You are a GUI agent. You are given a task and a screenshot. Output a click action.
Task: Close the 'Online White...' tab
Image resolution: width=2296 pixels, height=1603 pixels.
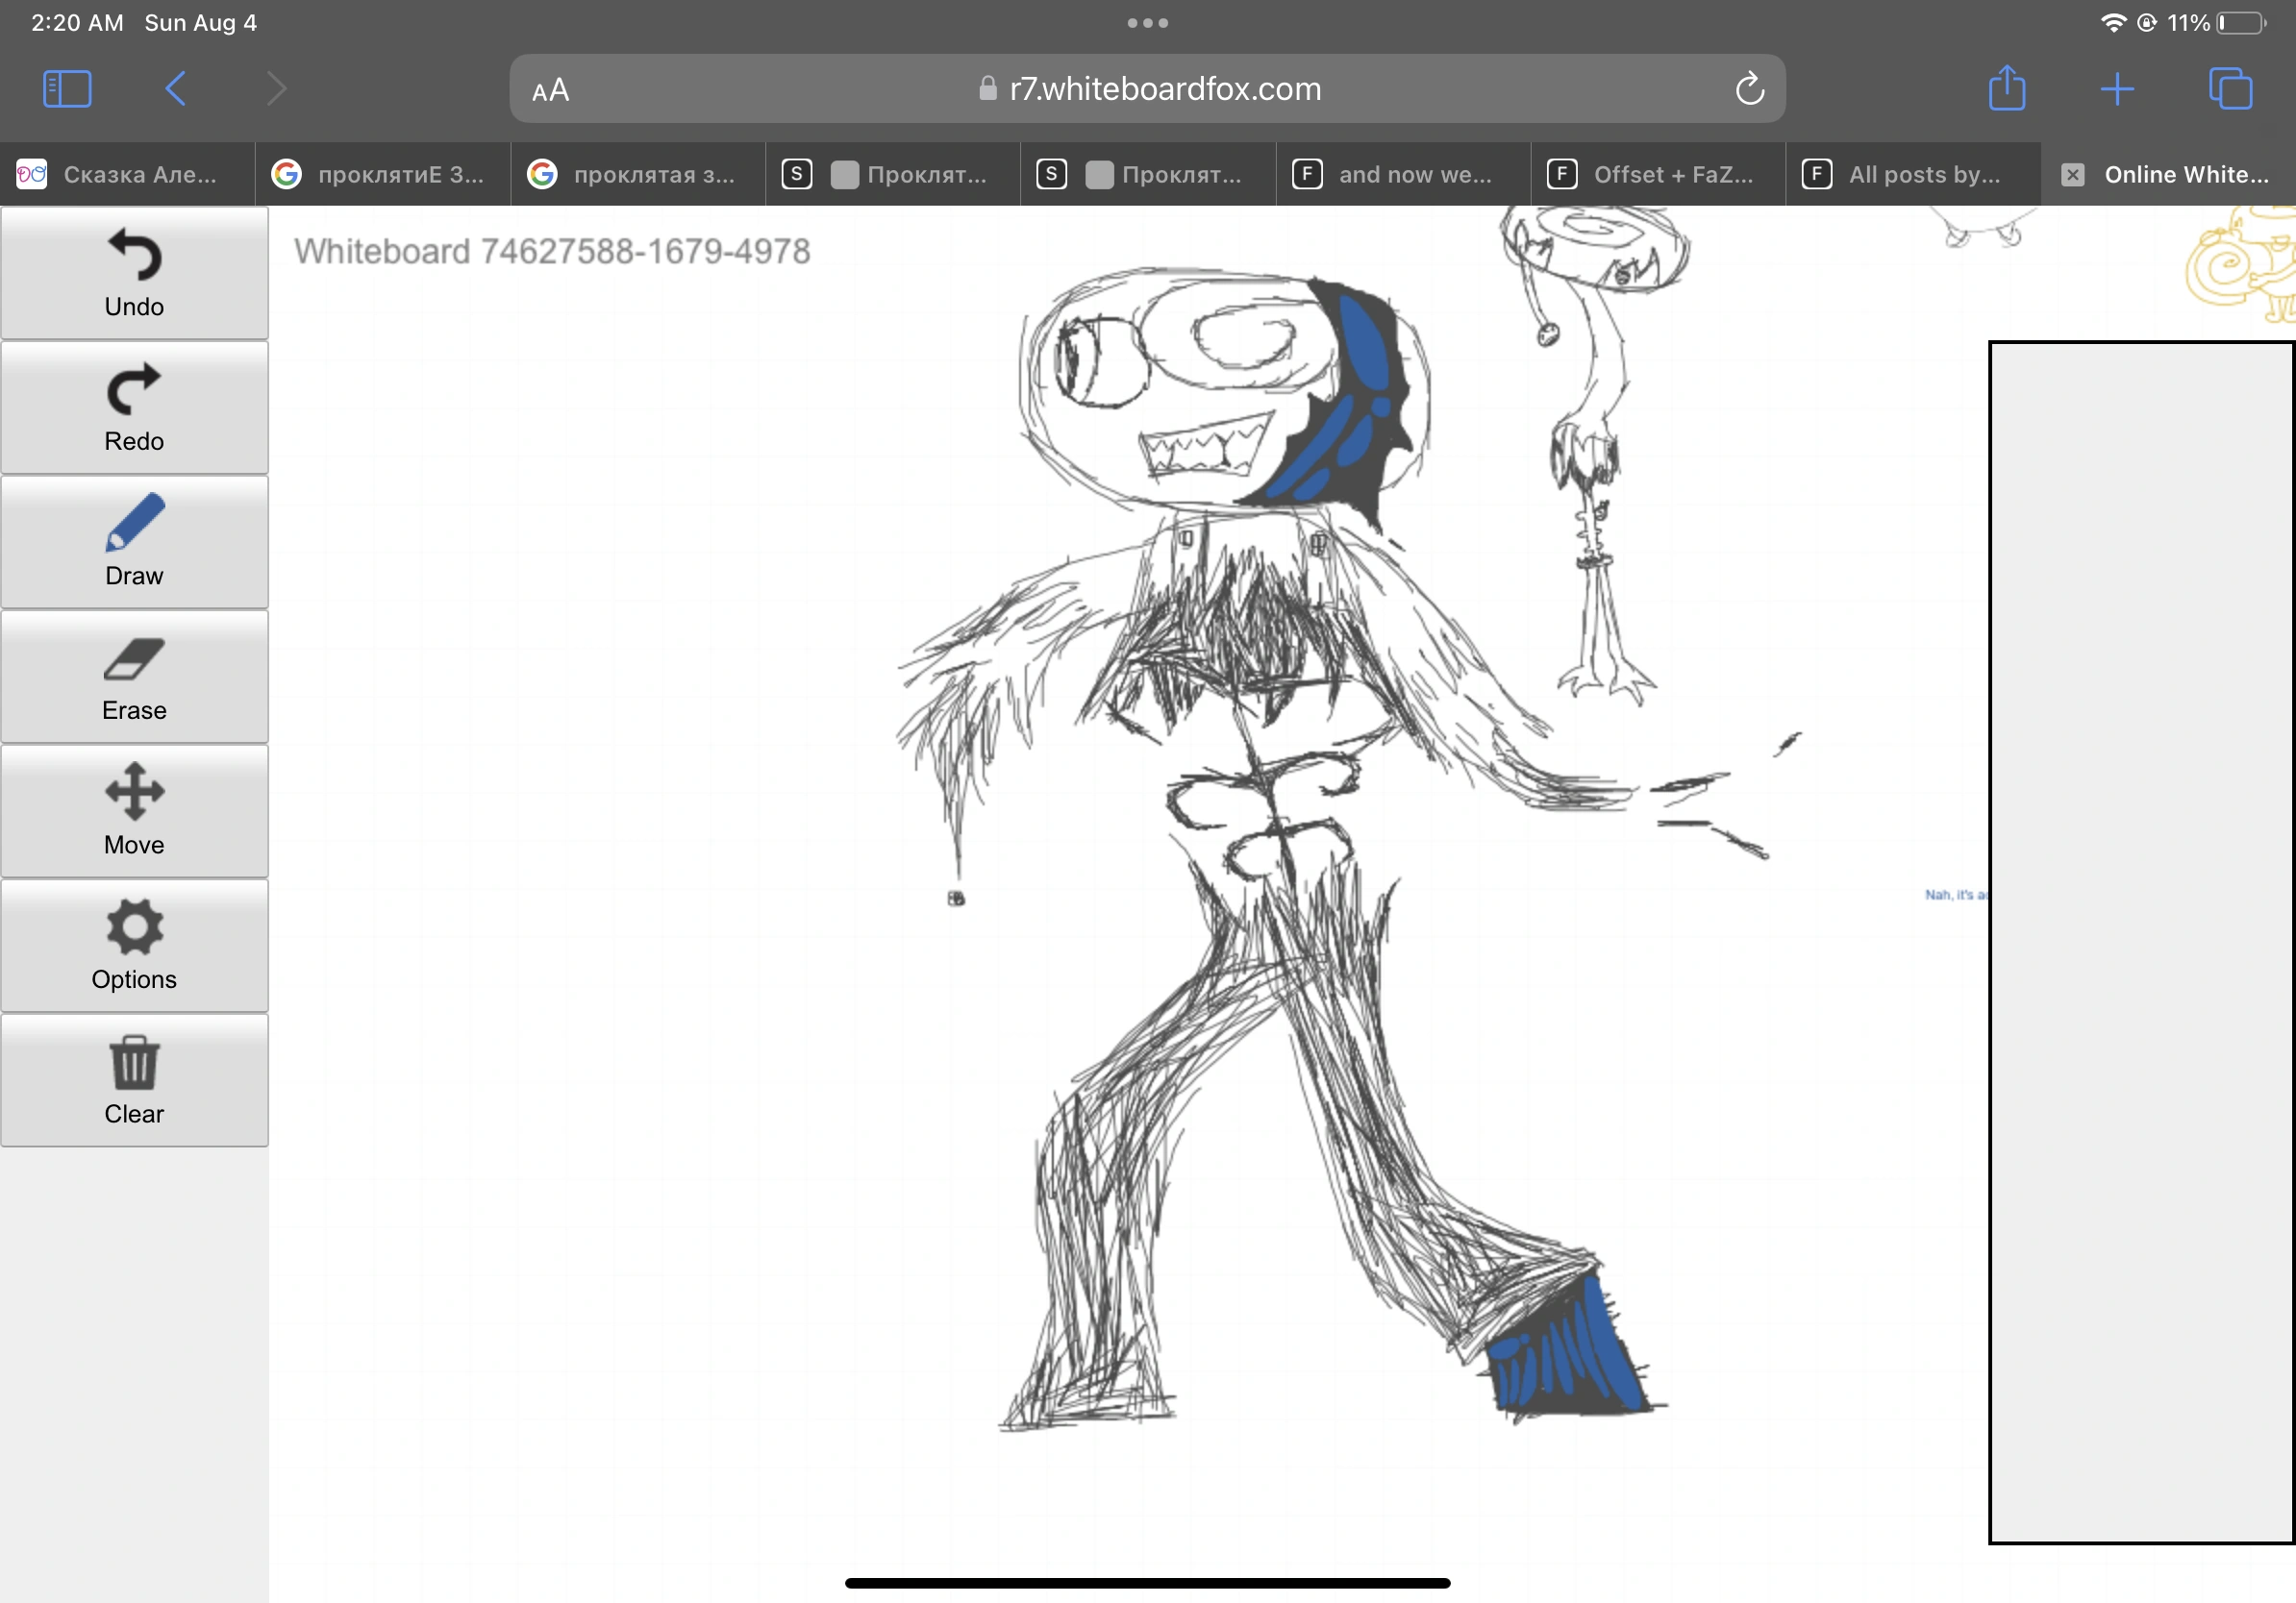(x=2071, y=174)
